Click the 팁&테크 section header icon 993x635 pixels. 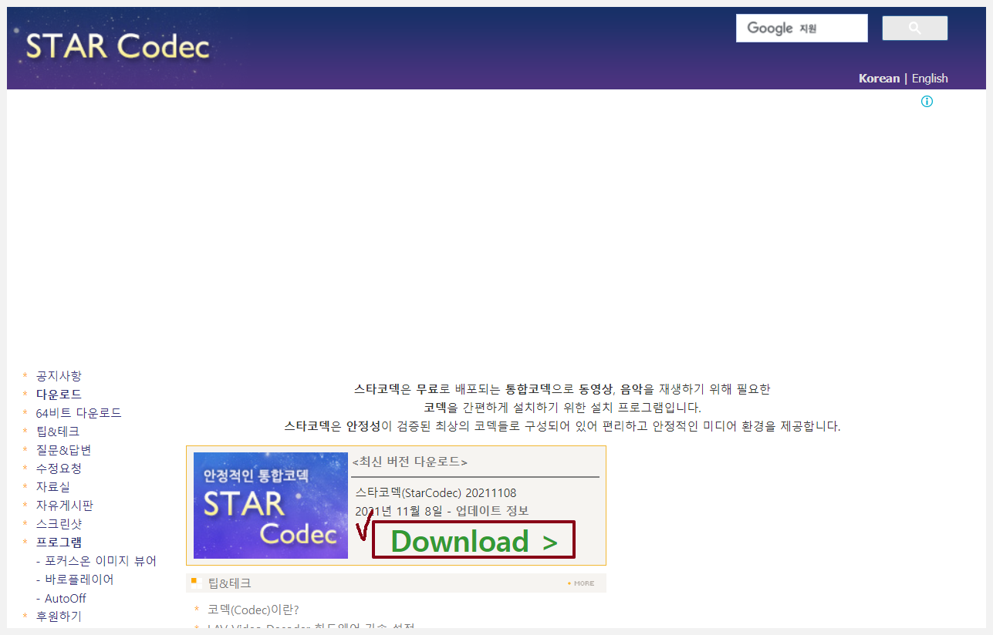[196, 583]
